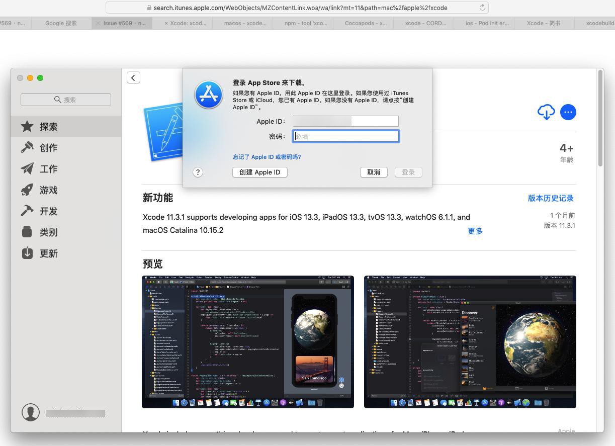Click the 1 个月前 date text
Image resolution: width=615 pixels, height=446 pixels.
(562, 215)
